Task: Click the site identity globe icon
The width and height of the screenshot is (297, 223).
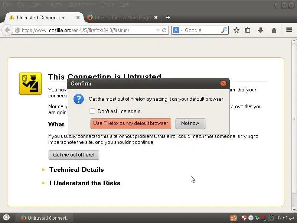Action: (17, 30)
